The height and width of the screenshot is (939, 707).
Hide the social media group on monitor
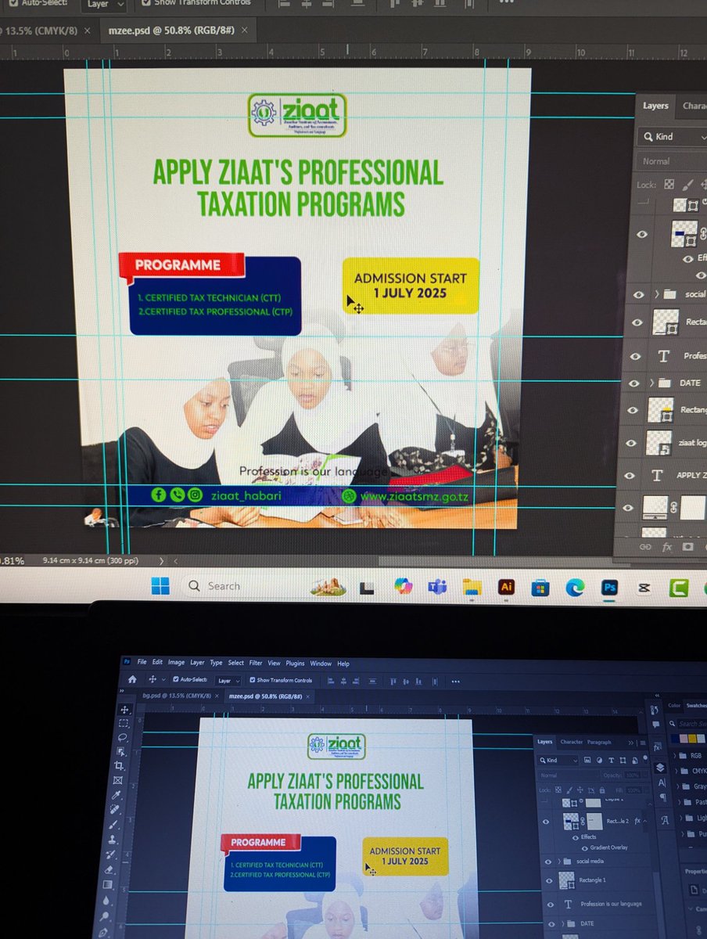tap(638, 294)
